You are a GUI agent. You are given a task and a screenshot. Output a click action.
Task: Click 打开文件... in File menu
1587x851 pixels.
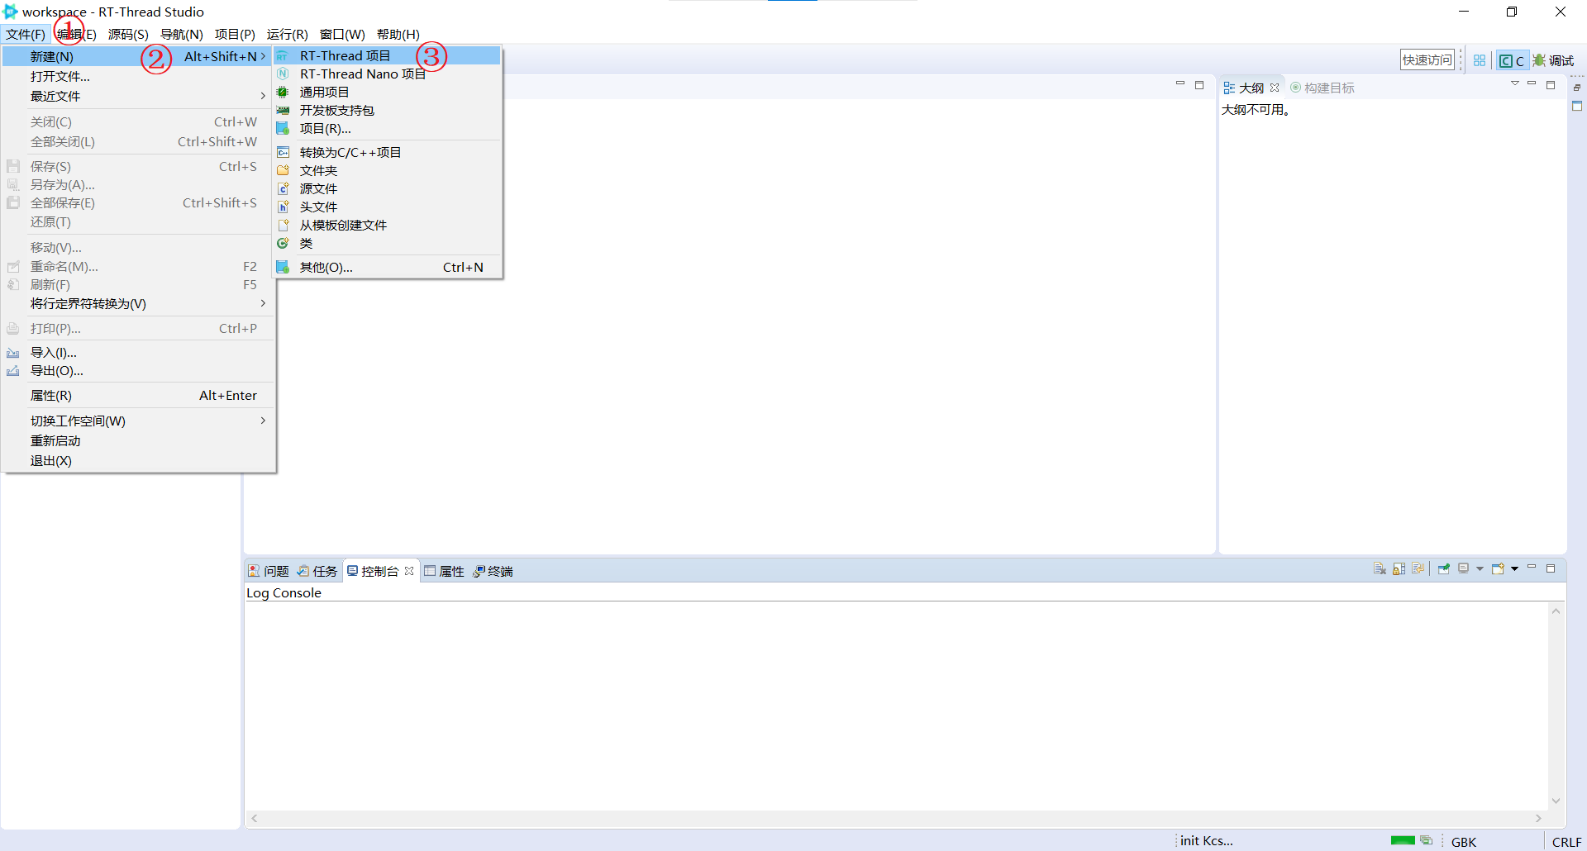point(138,76)
